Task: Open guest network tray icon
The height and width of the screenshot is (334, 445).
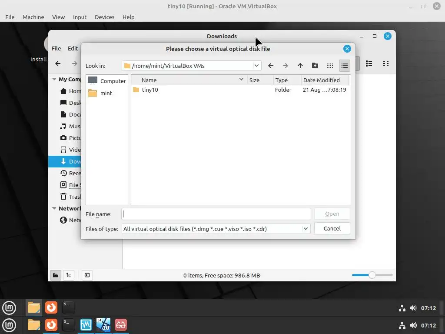Action: [402, 308]
